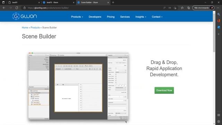Click the Drag & Drop tagline text
This screenshot has height=125, width=222.
click(164, 68)
